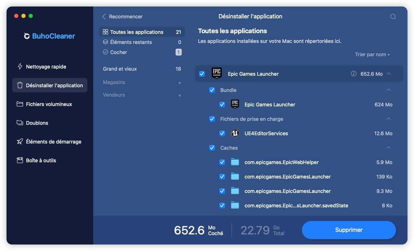Click the 652.6 Mo Coché total
414x251 pixels.
click(199, 230)
